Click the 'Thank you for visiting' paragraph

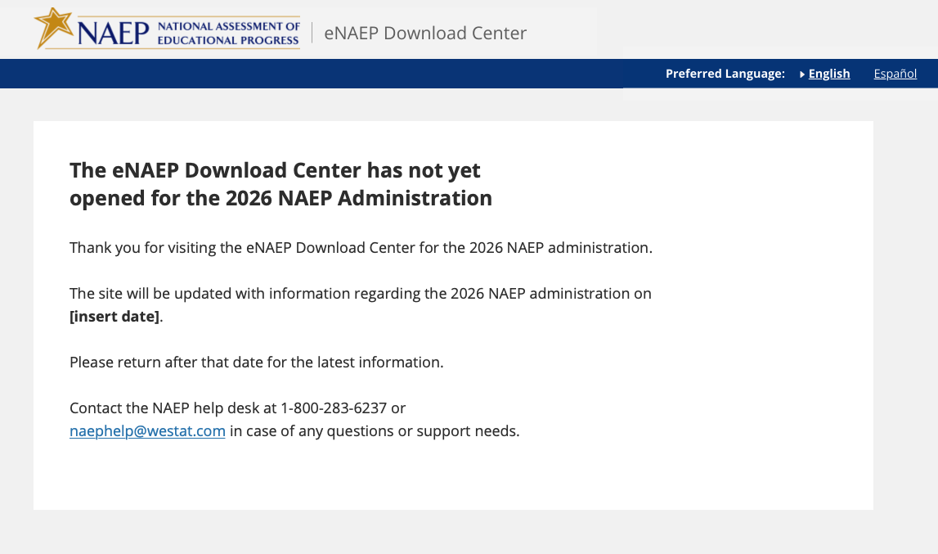pyautogui.click(x=361, y=248)
